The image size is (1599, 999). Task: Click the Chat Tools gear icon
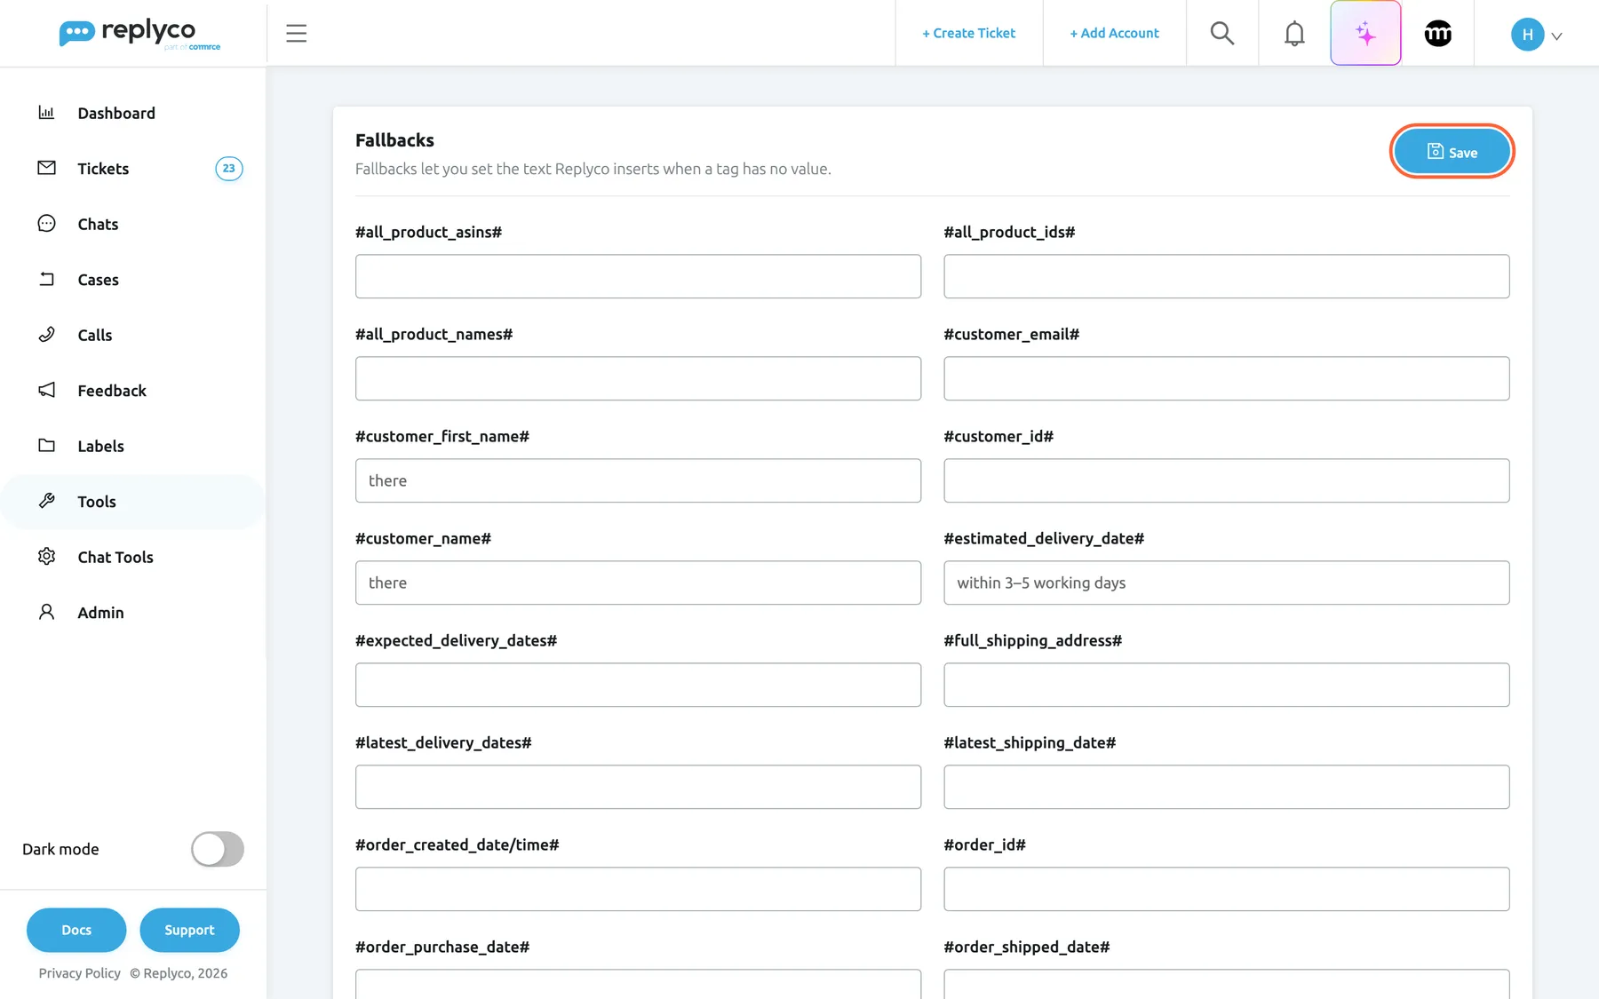(x=46, y=557)
